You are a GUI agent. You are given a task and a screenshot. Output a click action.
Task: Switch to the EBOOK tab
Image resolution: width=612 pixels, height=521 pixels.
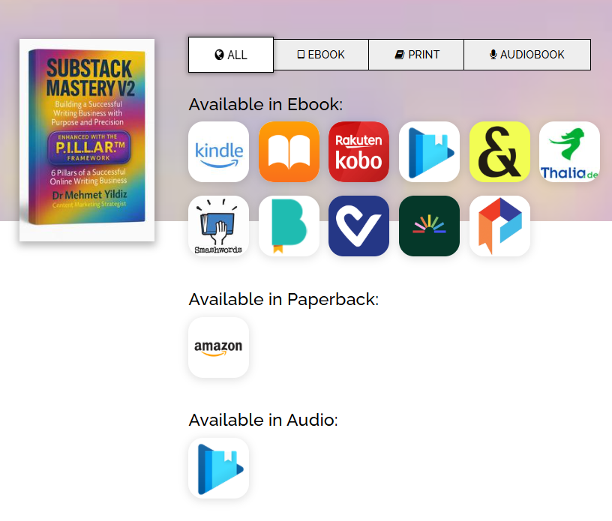click(321, 55)
